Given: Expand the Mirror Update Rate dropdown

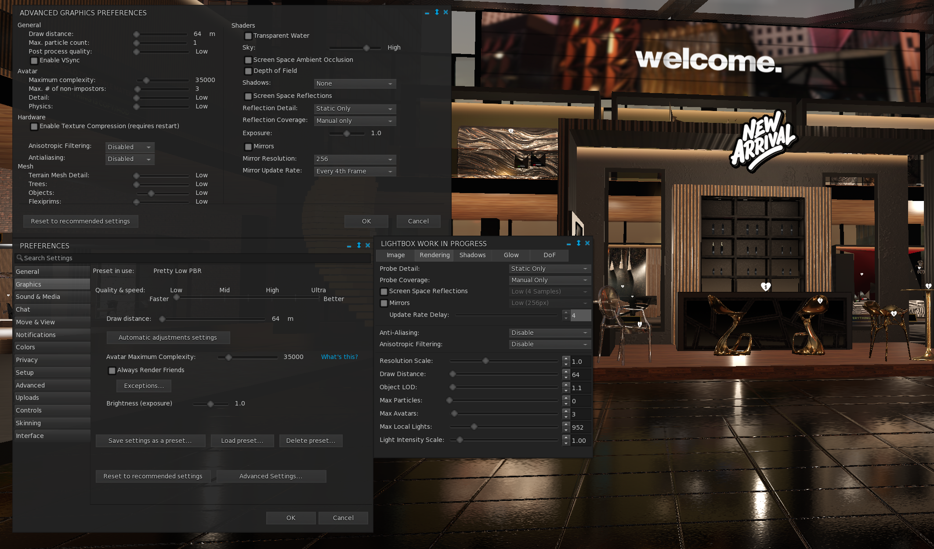Looking at the screenshot, I should [355, 171].
